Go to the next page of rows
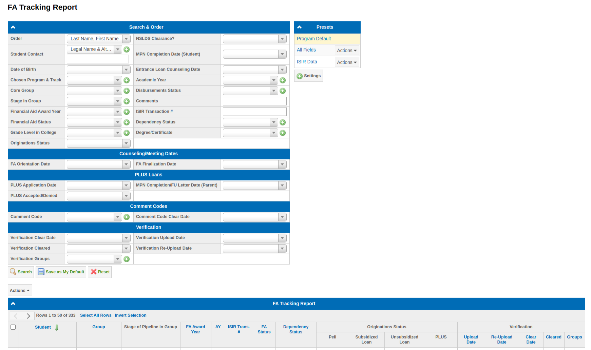The image size is (591, 350). click(28, 316)
